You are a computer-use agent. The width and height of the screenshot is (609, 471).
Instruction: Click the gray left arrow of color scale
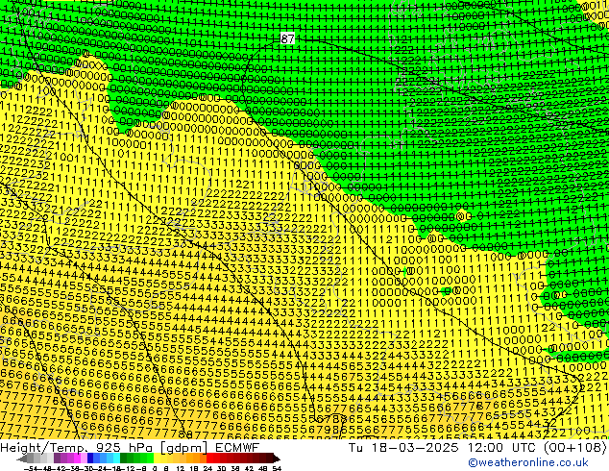[x=22, y=459]
